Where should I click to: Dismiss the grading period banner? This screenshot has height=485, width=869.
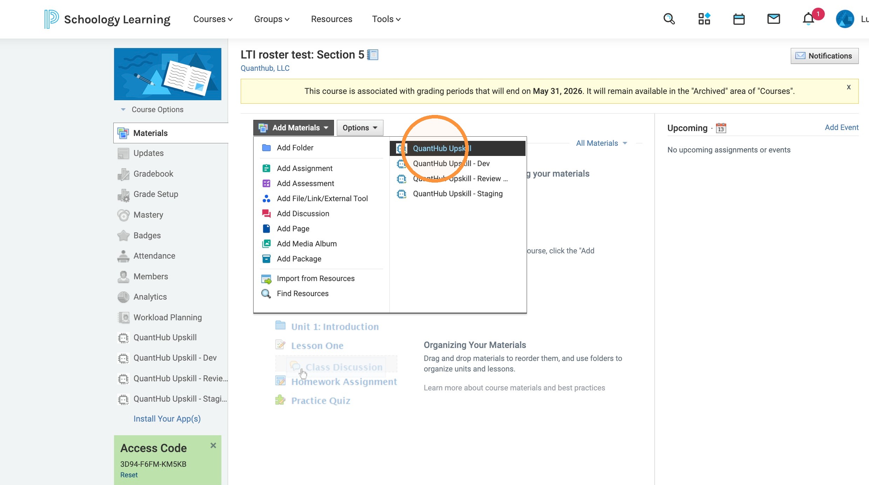pyautogui.click(x=849, y=87)
